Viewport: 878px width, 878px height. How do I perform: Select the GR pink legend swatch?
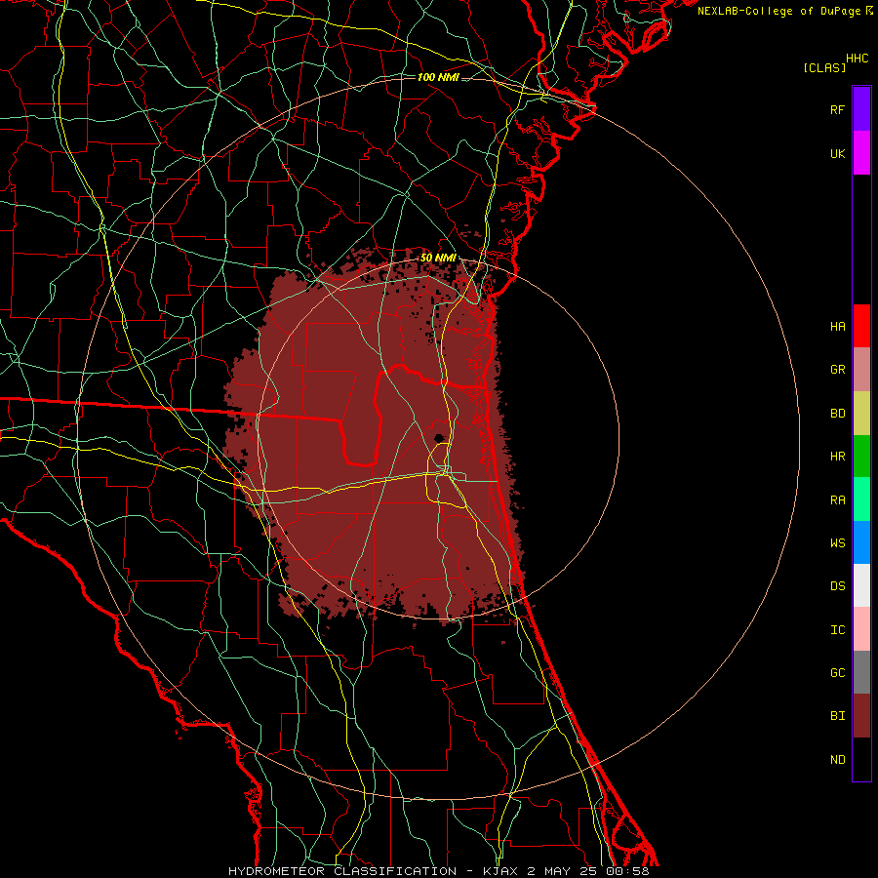(x=861, y=370)
